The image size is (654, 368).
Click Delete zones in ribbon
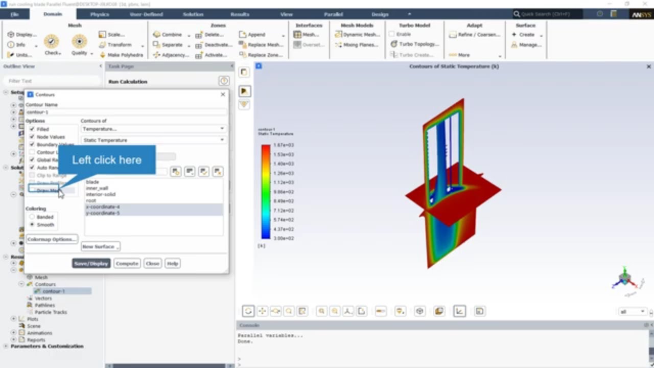click(x=210, y=35)
